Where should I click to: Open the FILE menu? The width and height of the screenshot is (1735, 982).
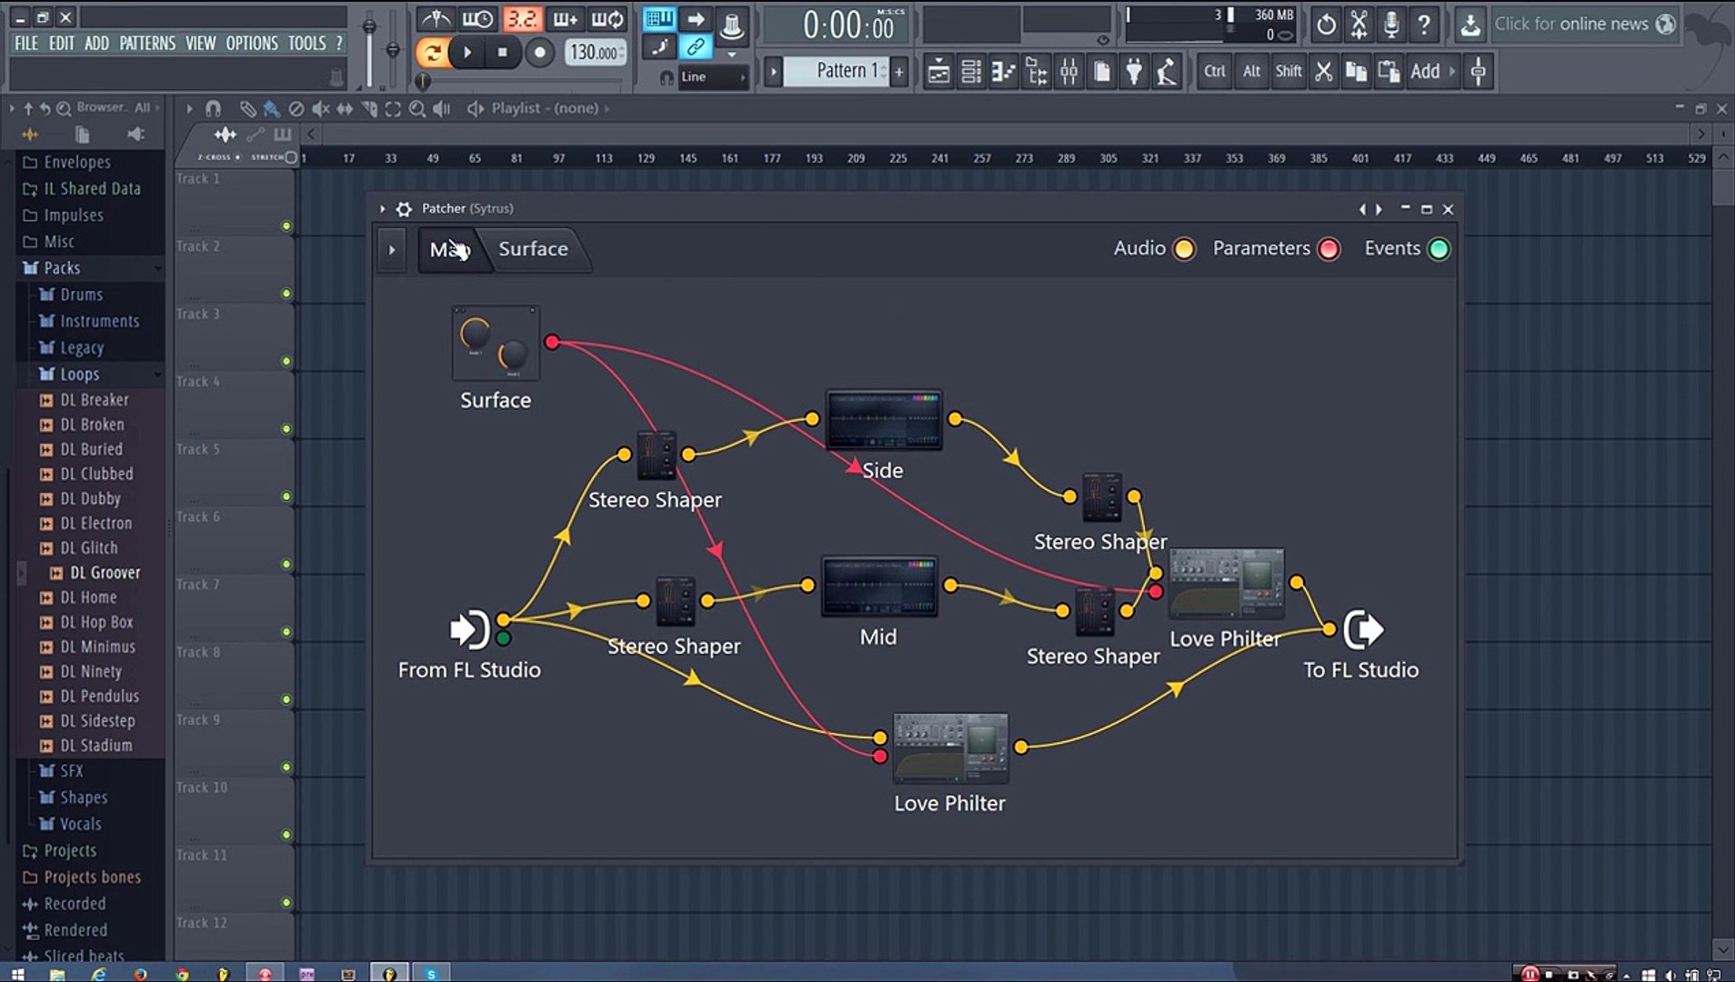point(26,44)
